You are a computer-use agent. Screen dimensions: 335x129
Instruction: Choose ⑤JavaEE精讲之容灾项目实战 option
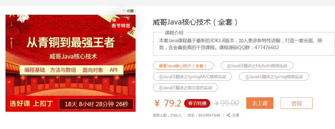(186, 87)
